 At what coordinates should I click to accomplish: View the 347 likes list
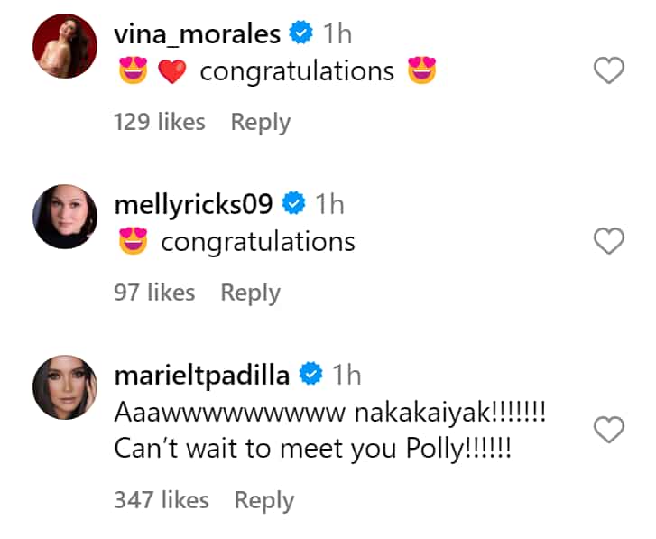tap(162, 500)
